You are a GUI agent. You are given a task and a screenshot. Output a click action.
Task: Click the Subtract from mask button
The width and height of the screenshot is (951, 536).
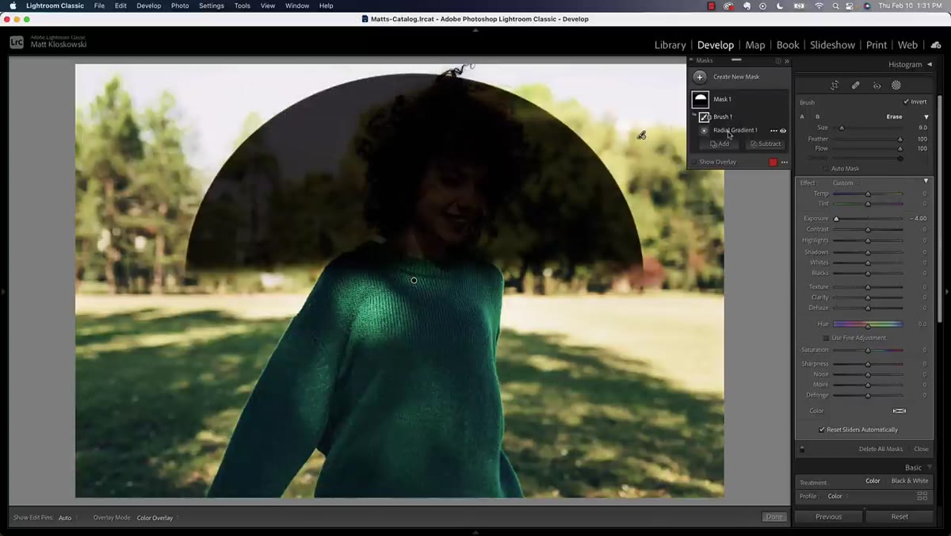(766, 144)
